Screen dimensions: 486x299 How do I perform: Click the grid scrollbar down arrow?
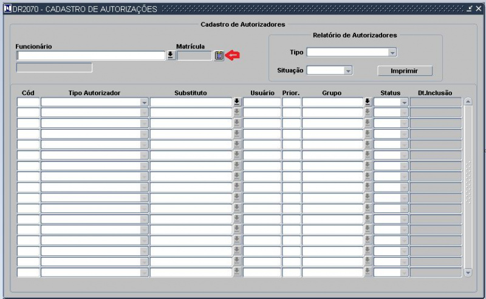468,273
